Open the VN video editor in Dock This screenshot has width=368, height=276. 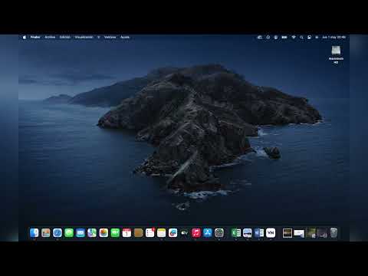pos(271,233)
